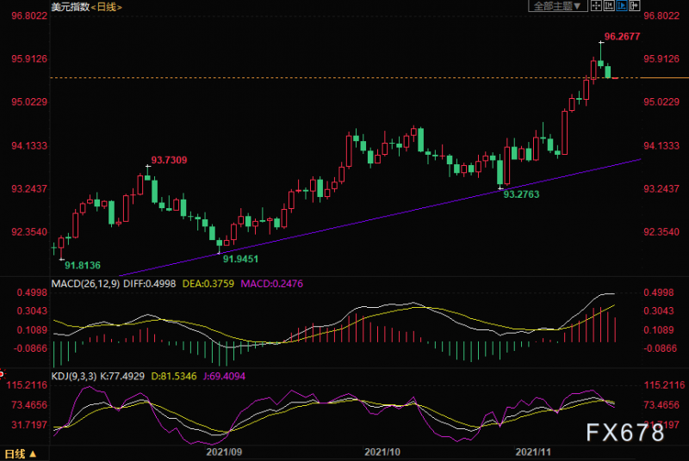Select the DIFF:0.4998 value
The height and width of the screenshot is (461, 689).
tap(149, 284)
